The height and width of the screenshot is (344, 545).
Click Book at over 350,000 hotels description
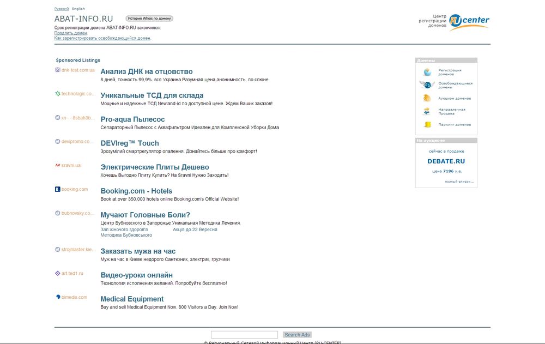click(x=169, y=199)
